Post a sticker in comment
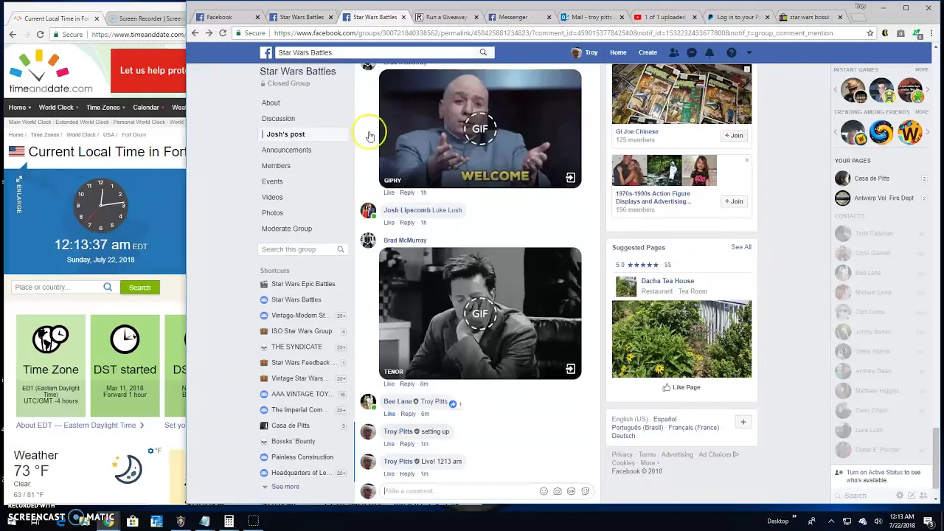944x531 pixels. point(585,491)
